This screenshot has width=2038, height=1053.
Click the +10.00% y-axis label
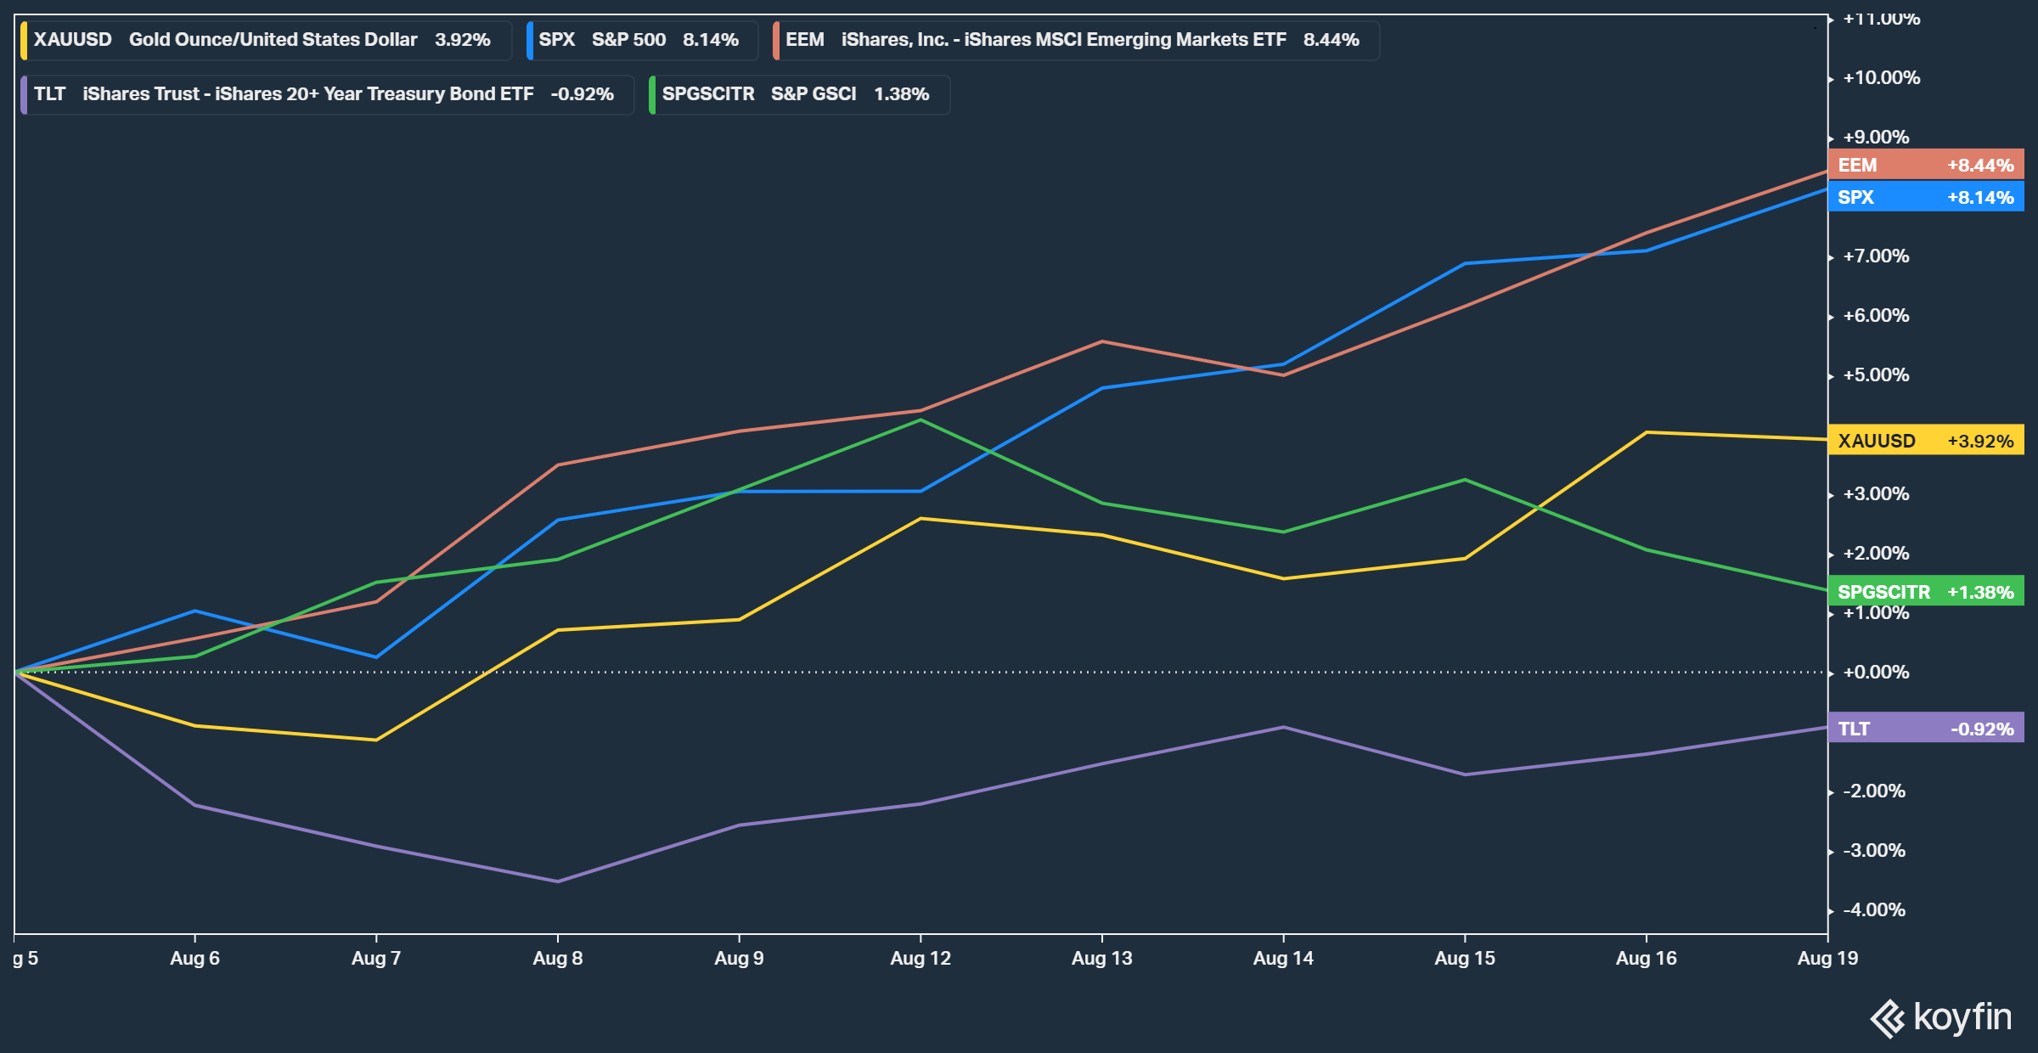click(1881, 78)
